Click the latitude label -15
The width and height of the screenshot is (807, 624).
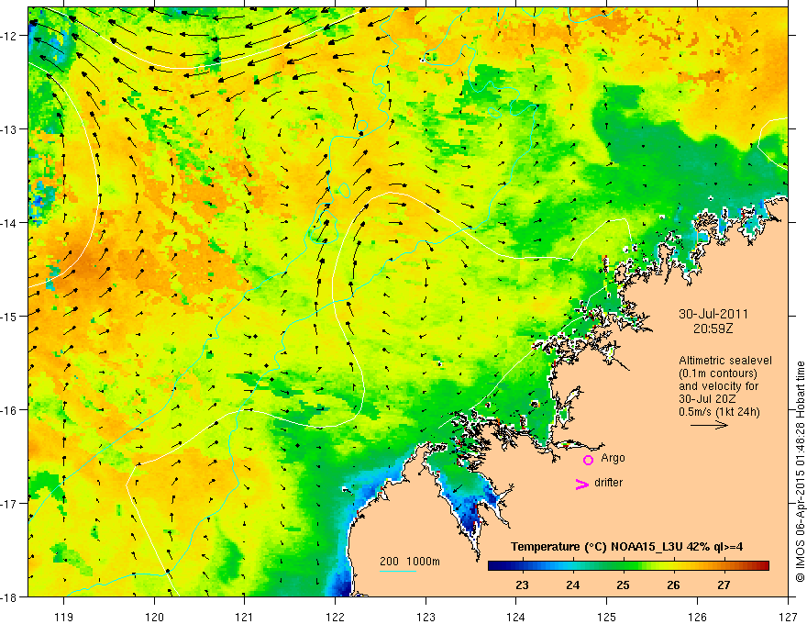[x=9, y=316]
